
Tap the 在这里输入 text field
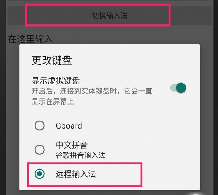click(31, 38)
